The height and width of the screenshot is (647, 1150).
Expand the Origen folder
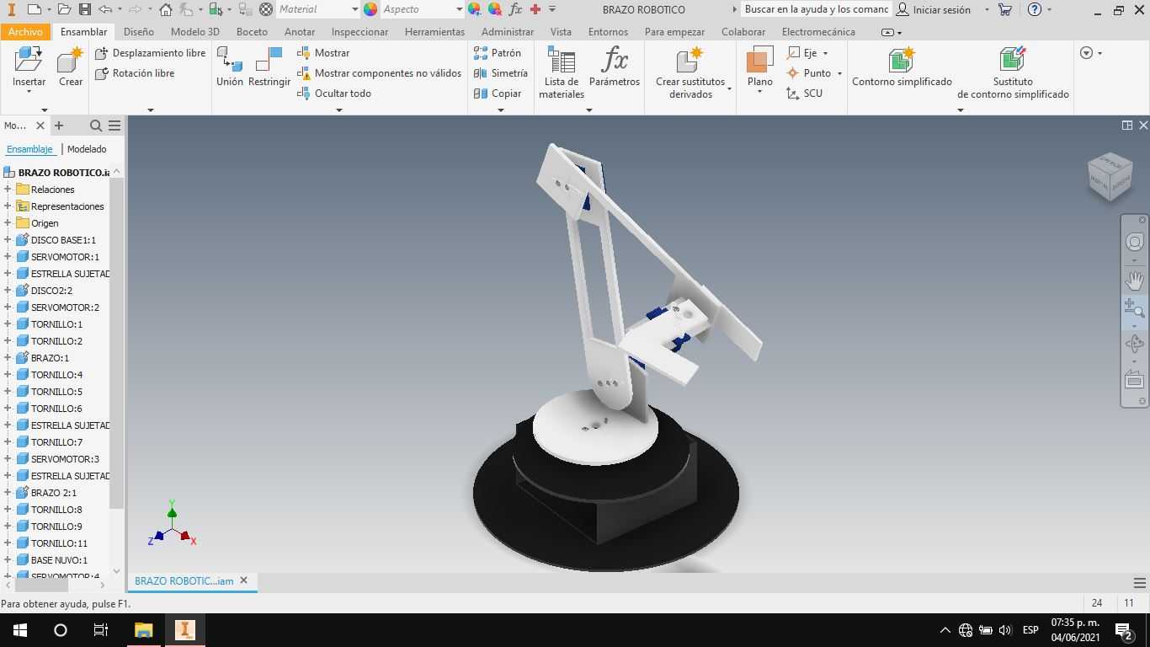[8, 223]
